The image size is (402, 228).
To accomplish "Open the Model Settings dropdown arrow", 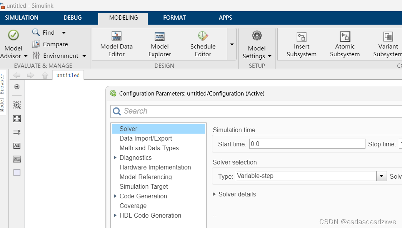I will click(x=269, y=56).
